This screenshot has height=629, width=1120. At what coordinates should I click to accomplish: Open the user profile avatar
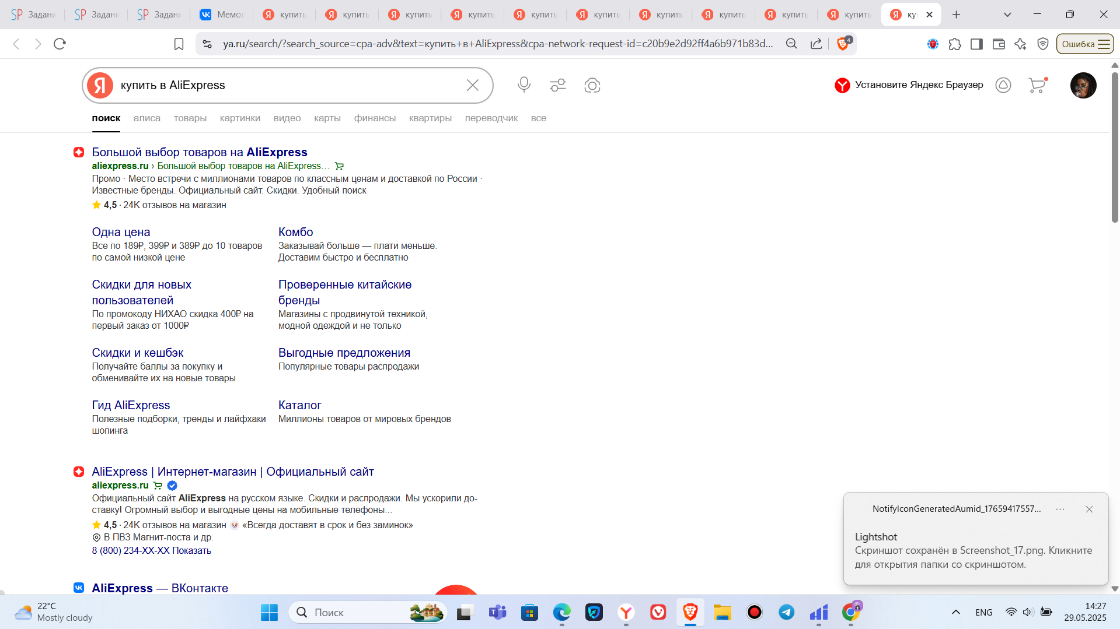tap(1083, 85)
